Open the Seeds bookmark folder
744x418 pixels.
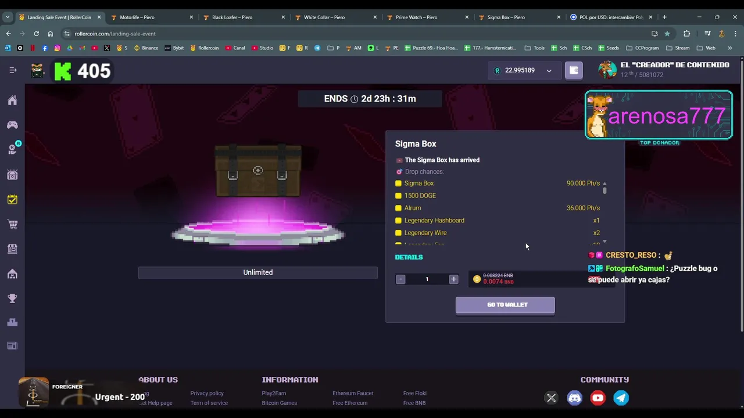[x=608, y=48]
